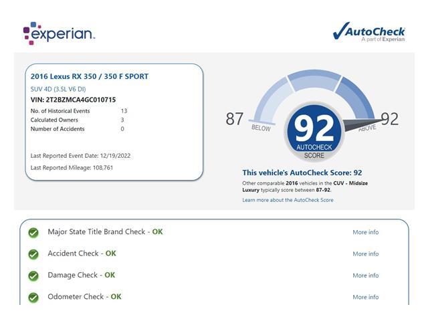
Task: Click the SUV 4D (3.5L V6 DI) text
Action: 58,89
